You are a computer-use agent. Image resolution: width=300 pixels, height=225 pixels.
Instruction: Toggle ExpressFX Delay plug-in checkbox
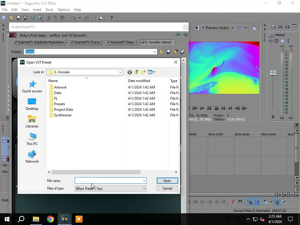coord(108,42)
